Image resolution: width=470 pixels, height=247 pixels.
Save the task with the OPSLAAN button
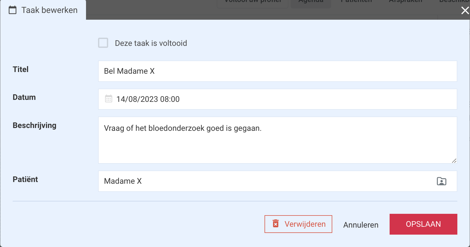point(423,224)
